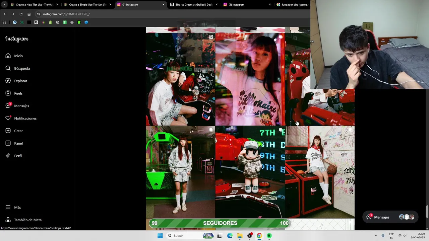
Task: Open the white G bookmark icon
Action: coord(36,22)
